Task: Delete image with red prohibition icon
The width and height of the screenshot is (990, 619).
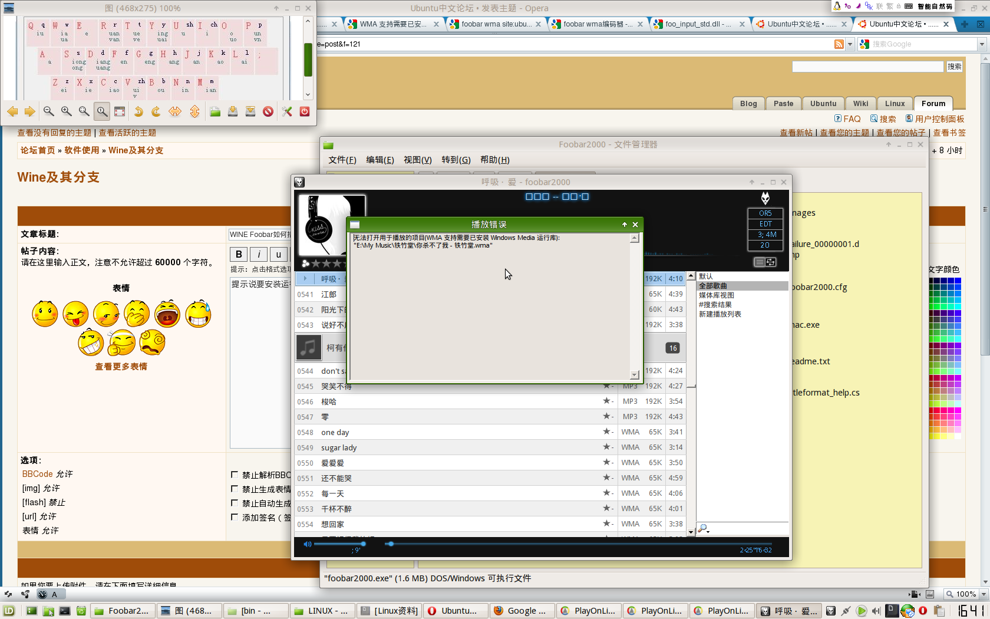Action: click(268, 111)
